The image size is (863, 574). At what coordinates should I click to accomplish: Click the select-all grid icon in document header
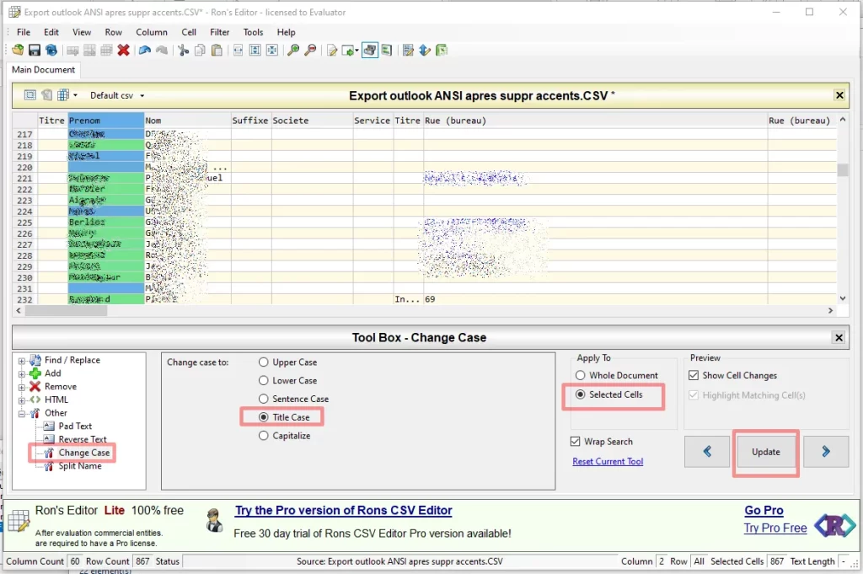click(x=30, y=95)
